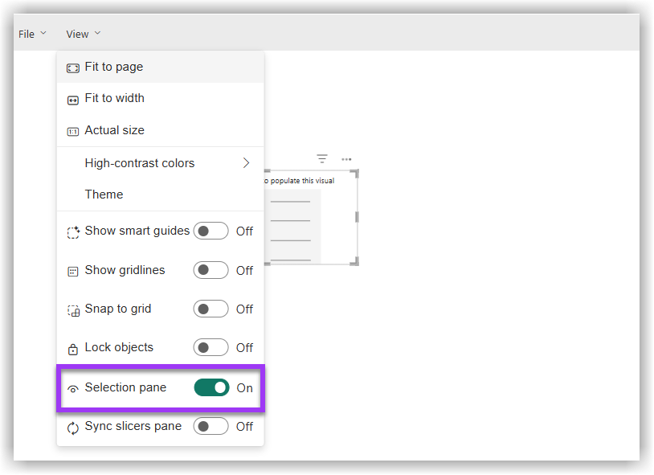Image resolution: width=654 pixels, height=475 pixels.
Task: Click the filter icon above the visual
Action: point(322,159)
